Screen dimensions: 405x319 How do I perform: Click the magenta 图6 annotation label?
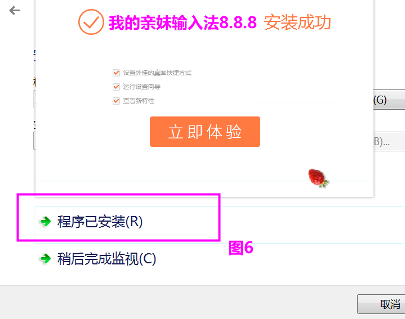click(241, 248)
